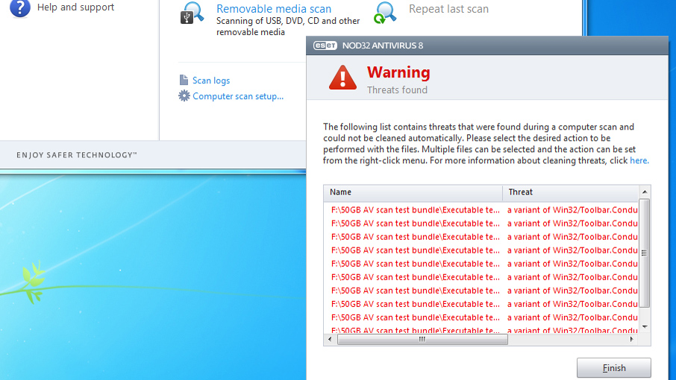
Task: Click the horizontal scrollbar thumb in the threat list
Action: 422,339
